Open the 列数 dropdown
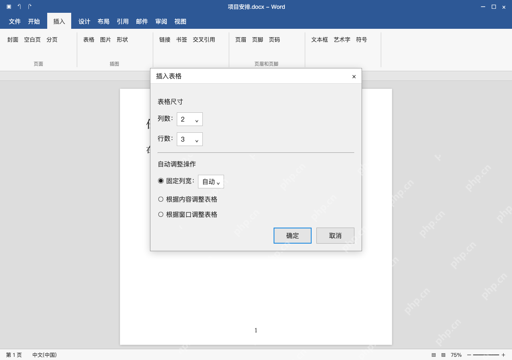 click(x=190, y=119)
